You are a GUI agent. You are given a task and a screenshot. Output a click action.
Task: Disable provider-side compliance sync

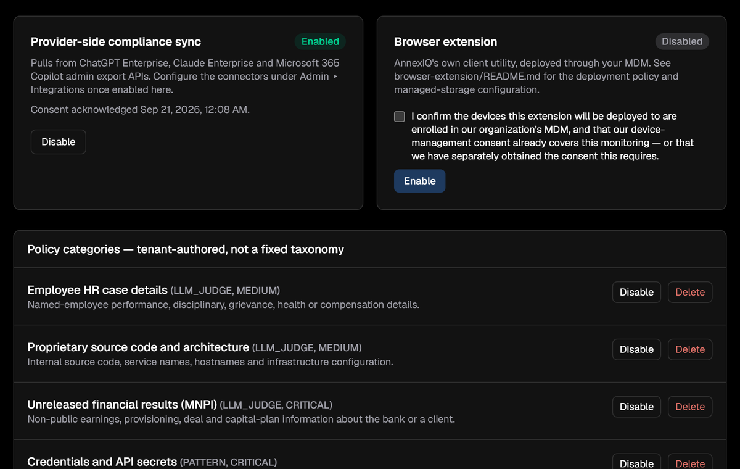(x=59, y=142)
